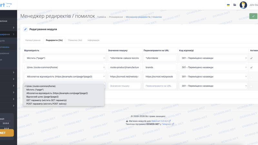Click search value field with https://ocmod.net/metody
This screenshot has height=145, width=258.
tap(124, 77)
